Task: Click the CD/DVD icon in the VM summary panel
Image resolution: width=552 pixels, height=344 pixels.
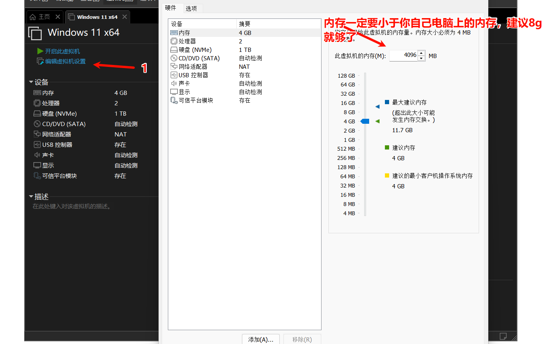Action: [37, 124]
